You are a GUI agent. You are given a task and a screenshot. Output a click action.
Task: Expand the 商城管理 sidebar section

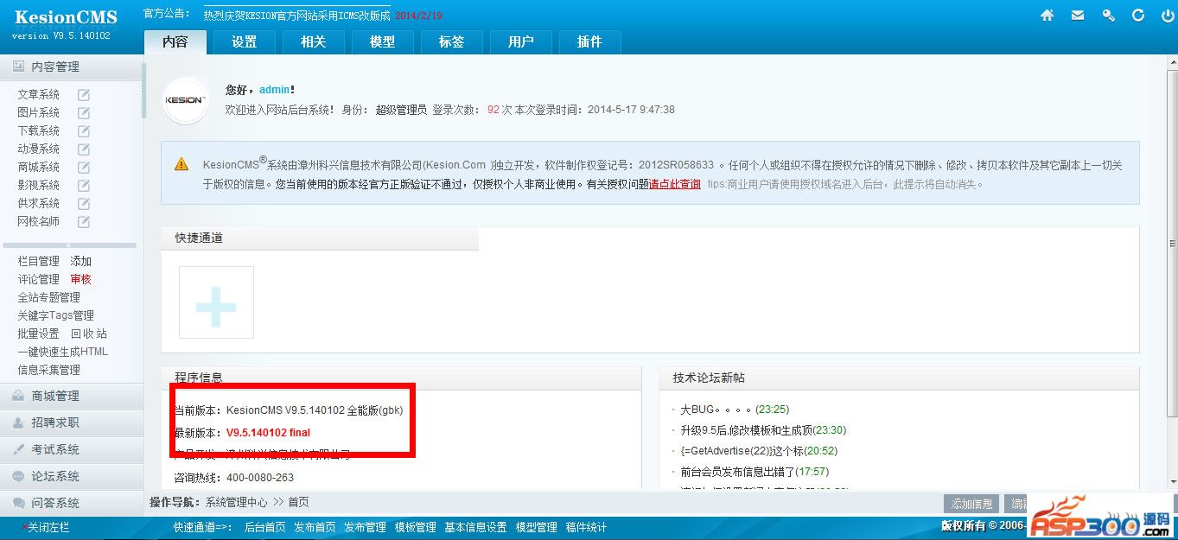pos(71,396)
